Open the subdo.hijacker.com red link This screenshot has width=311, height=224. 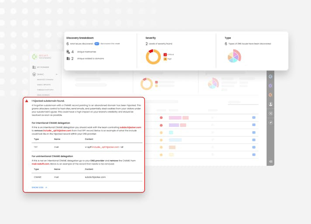(131, 127)
